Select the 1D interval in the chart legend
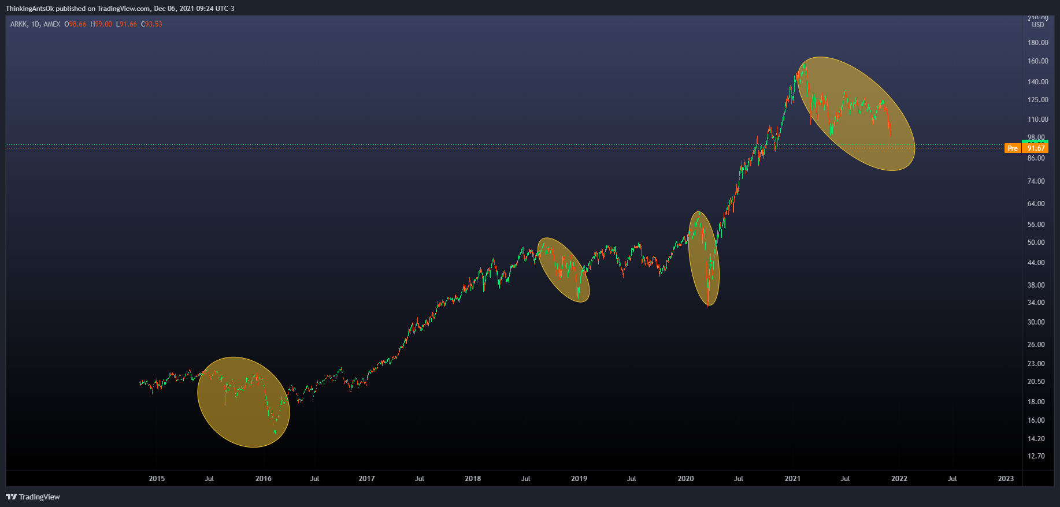This screenshot has height=507, width=1060. click(x=36, y=24)
